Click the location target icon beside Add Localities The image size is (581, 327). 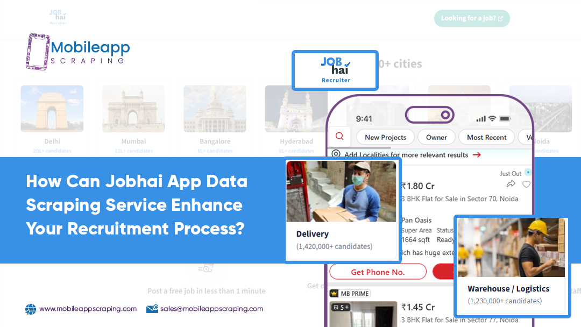pos(336,154)
